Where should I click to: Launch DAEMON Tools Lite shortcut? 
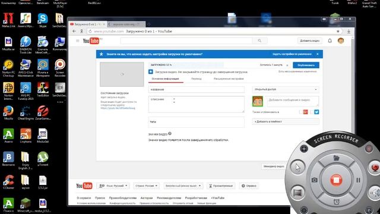26,45
